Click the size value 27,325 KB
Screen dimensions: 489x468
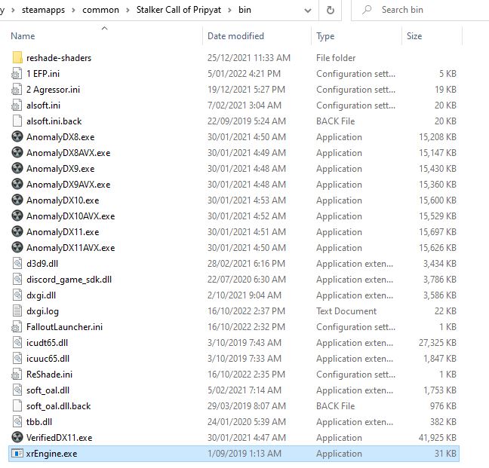pyautogui.click(x=438, y=343)
